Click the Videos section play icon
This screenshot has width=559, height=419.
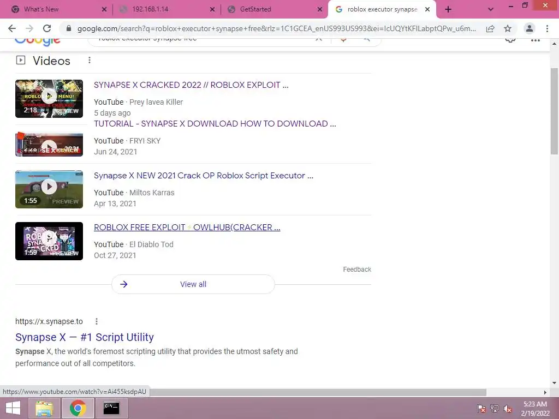click(x=21, y=60)
